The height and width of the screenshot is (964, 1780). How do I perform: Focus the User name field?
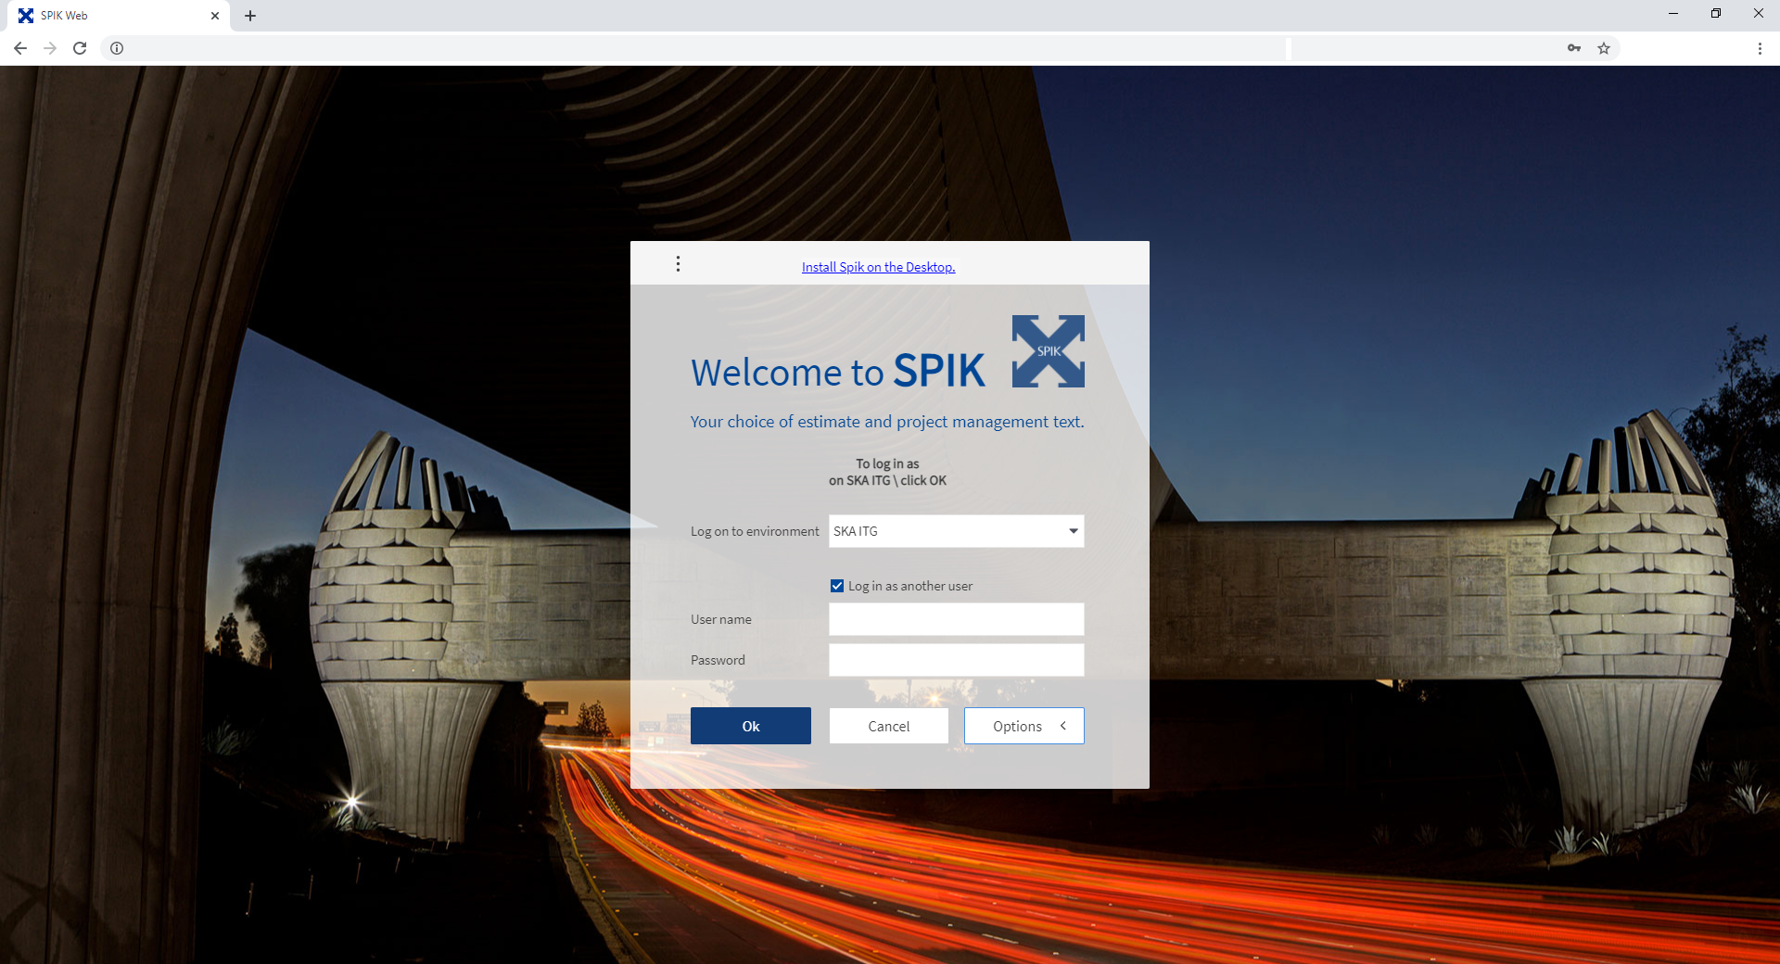tap(956, 619)
